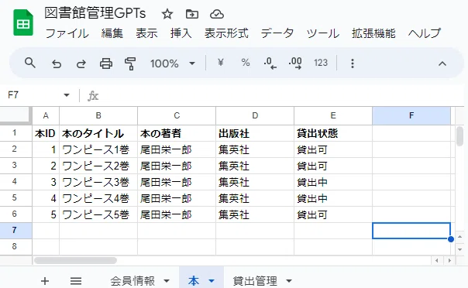Select the 出版社 header cell
Viewport: 468px width, 288px height.
255,133
